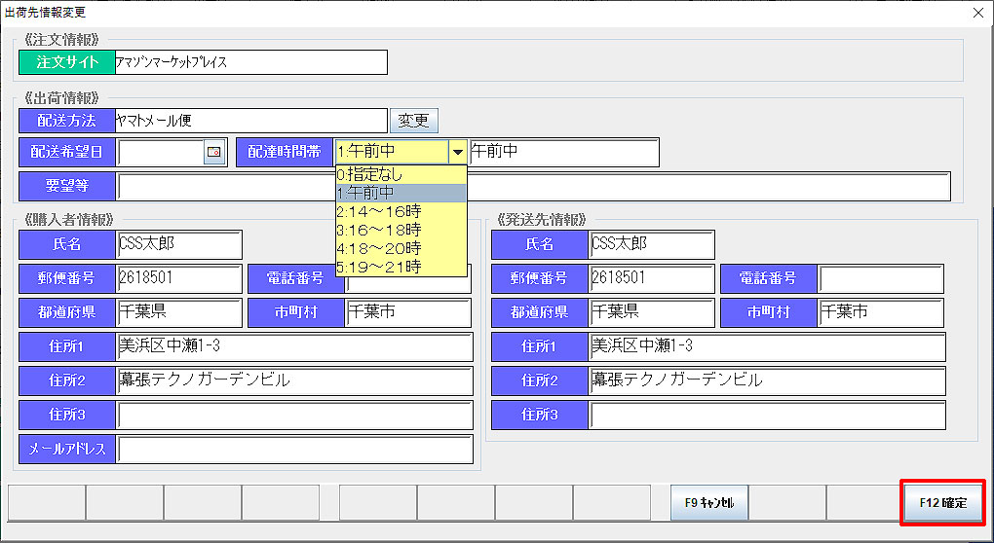Collapse the 配達時間帯 dropdown arrow
994x543 pixels.
pos(456,153)
